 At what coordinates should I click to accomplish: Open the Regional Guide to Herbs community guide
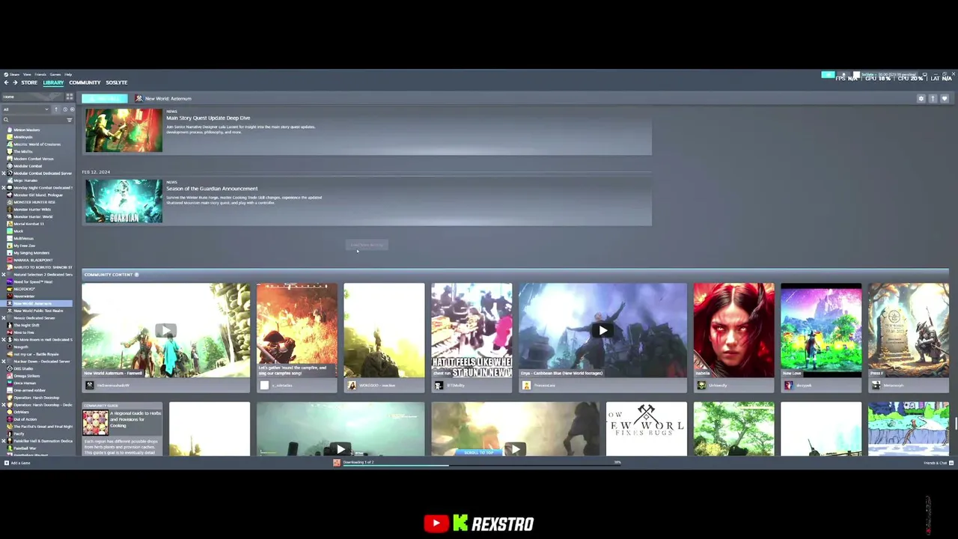click(122, 429)
